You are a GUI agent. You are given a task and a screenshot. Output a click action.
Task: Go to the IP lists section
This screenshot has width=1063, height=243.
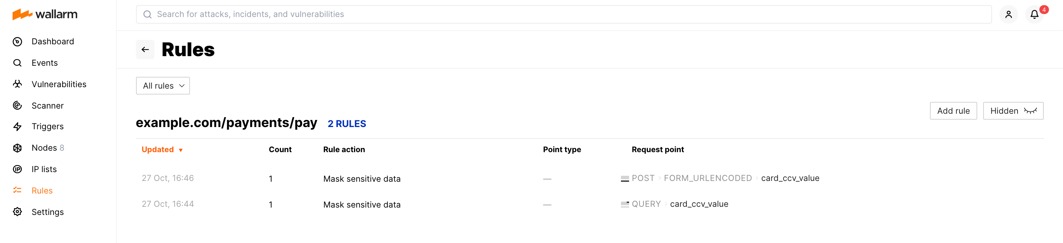pos(44,170)
